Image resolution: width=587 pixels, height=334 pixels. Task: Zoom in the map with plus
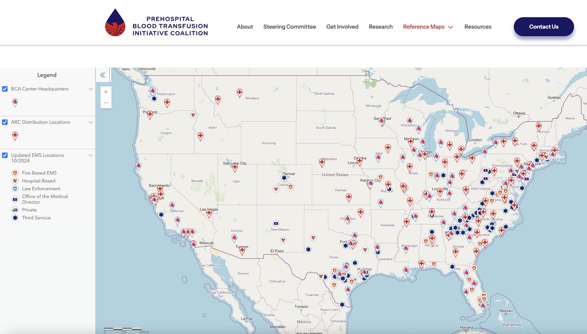pos(106,91)
